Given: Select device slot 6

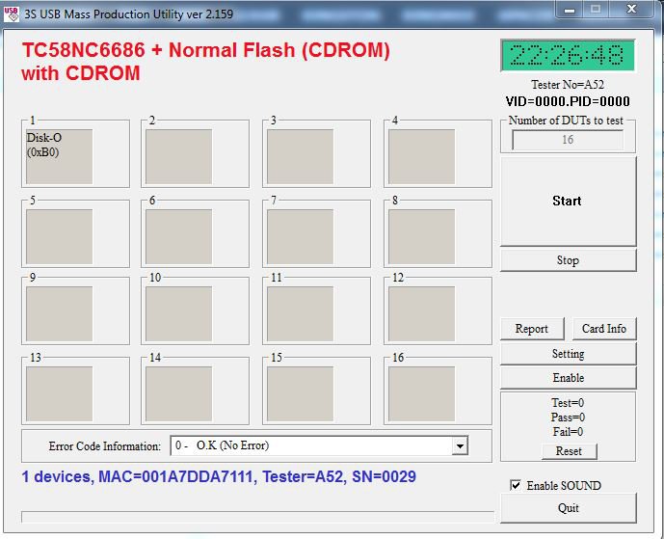Looking at the screenshot, I should tap(178, 236).
